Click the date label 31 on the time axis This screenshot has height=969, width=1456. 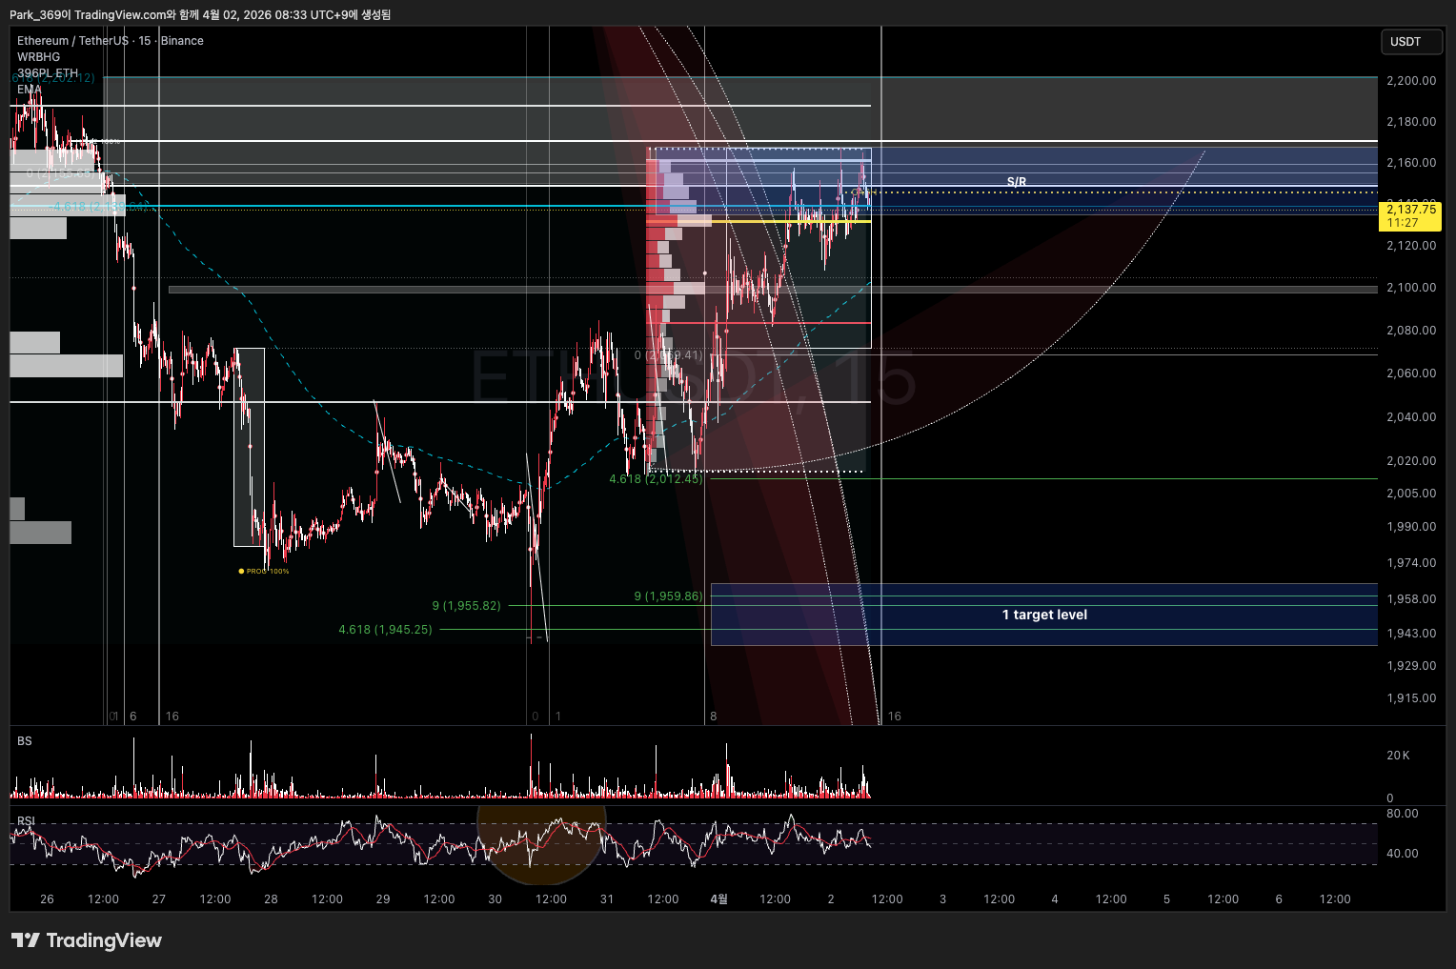[607, 899]
